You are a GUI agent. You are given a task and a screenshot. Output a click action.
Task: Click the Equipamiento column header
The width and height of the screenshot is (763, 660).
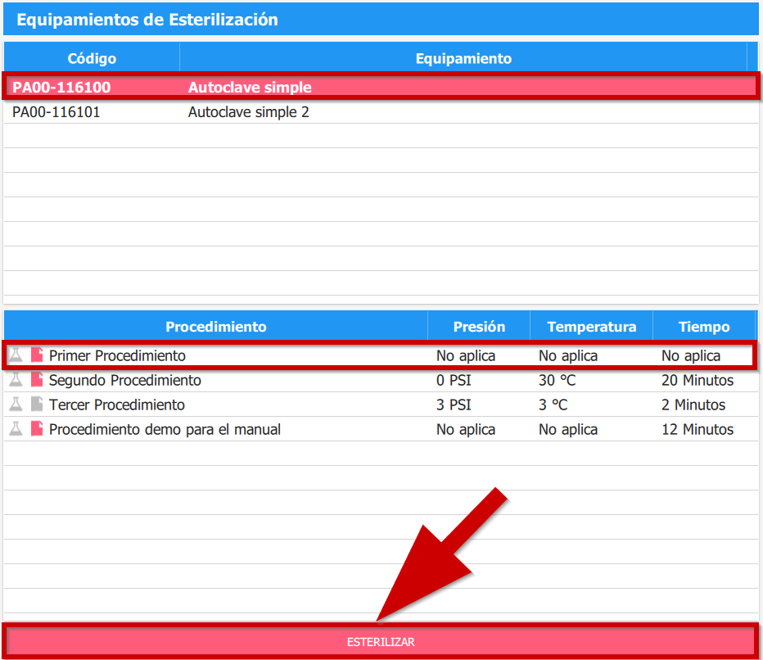pos(463,59)
